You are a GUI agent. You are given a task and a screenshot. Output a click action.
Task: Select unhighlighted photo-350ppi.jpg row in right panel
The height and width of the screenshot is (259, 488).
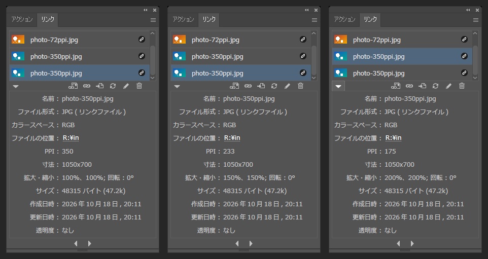402,73
